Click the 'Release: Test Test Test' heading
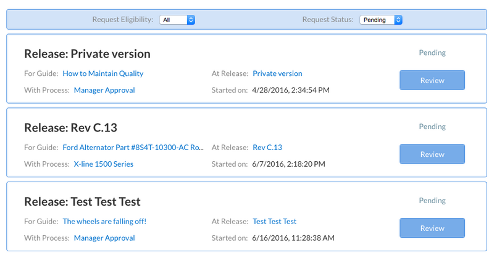494x255 pixels. 82,202
